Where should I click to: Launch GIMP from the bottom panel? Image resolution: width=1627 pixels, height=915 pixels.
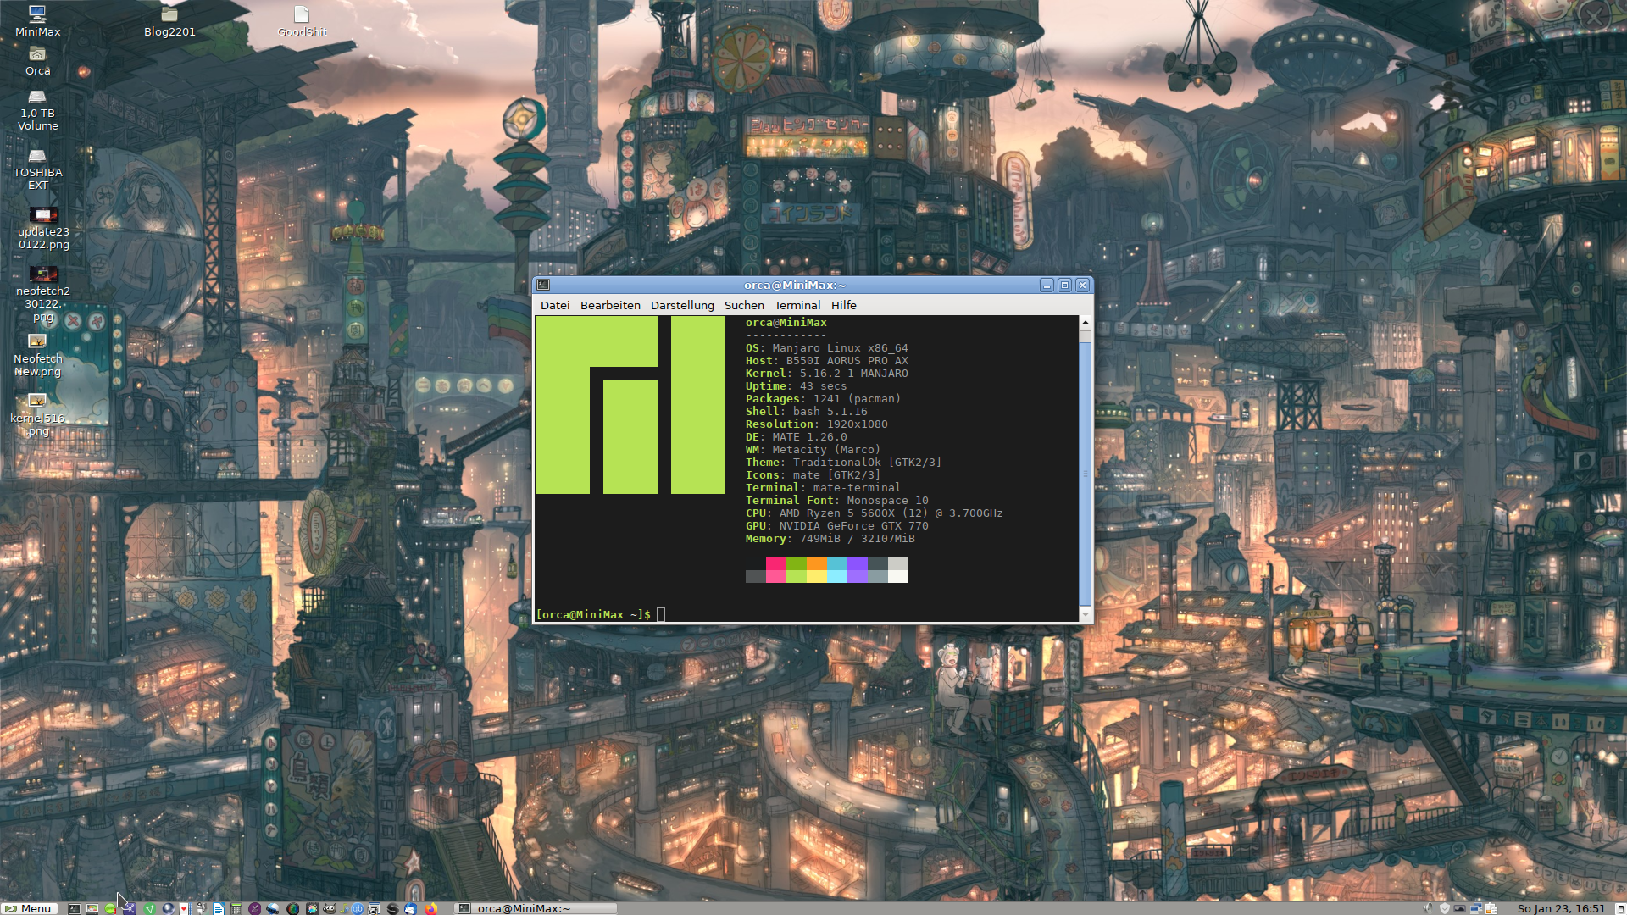point(329,908)
